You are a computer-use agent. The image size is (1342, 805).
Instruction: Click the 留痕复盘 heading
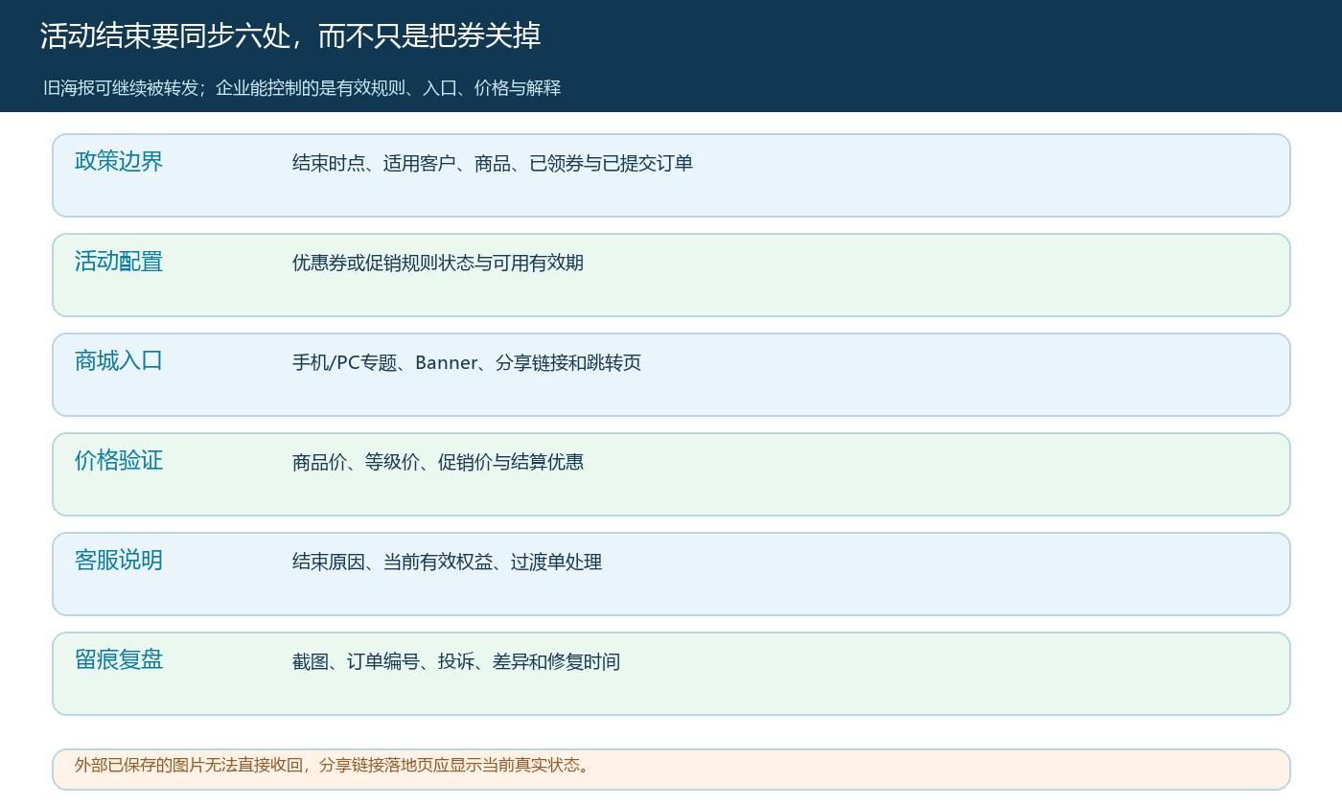pos(119,659)
